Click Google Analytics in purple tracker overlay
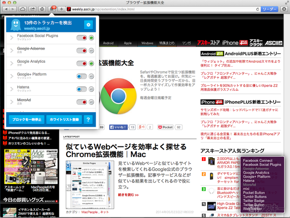Screen dimensions: 290x218 pyautogui.click(x=256, y=173)
